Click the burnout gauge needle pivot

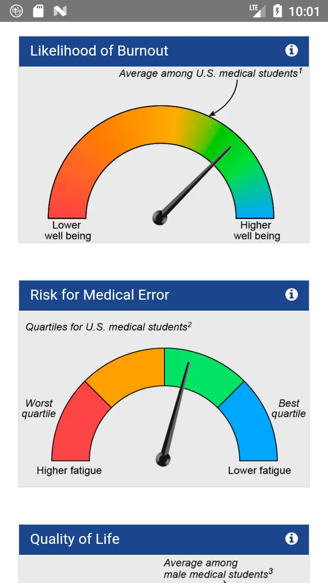point(159,218)
